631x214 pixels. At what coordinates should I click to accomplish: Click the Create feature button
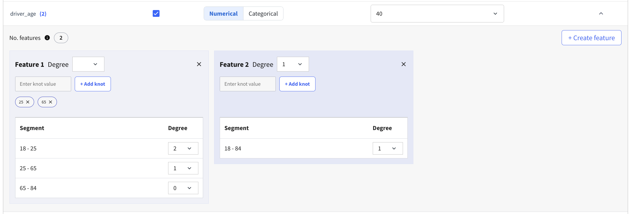click(x=591, y=38)
